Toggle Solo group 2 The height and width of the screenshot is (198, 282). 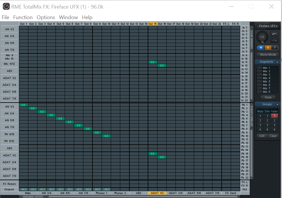point(267,120)
